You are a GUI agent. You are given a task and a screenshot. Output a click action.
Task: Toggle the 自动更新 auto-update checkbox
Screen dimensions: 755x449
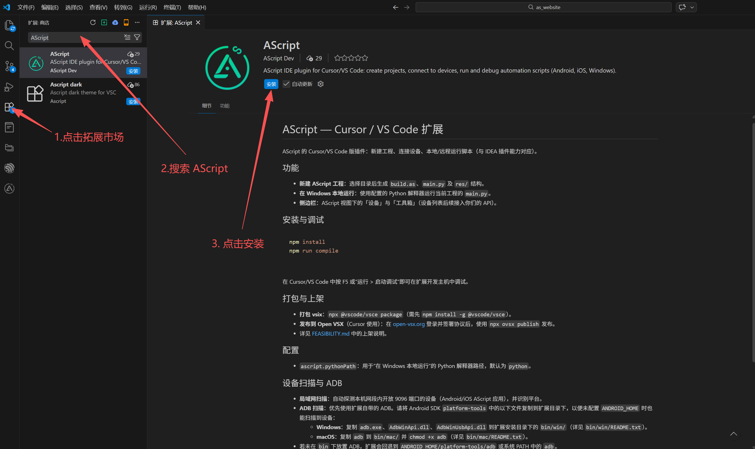(286, 84)
